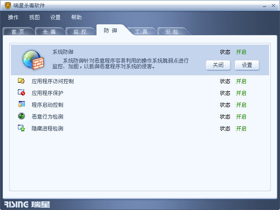280x210 pixels.
Task: Select the 应用程序访问控制 row label
Action: (x=52, y=81)
